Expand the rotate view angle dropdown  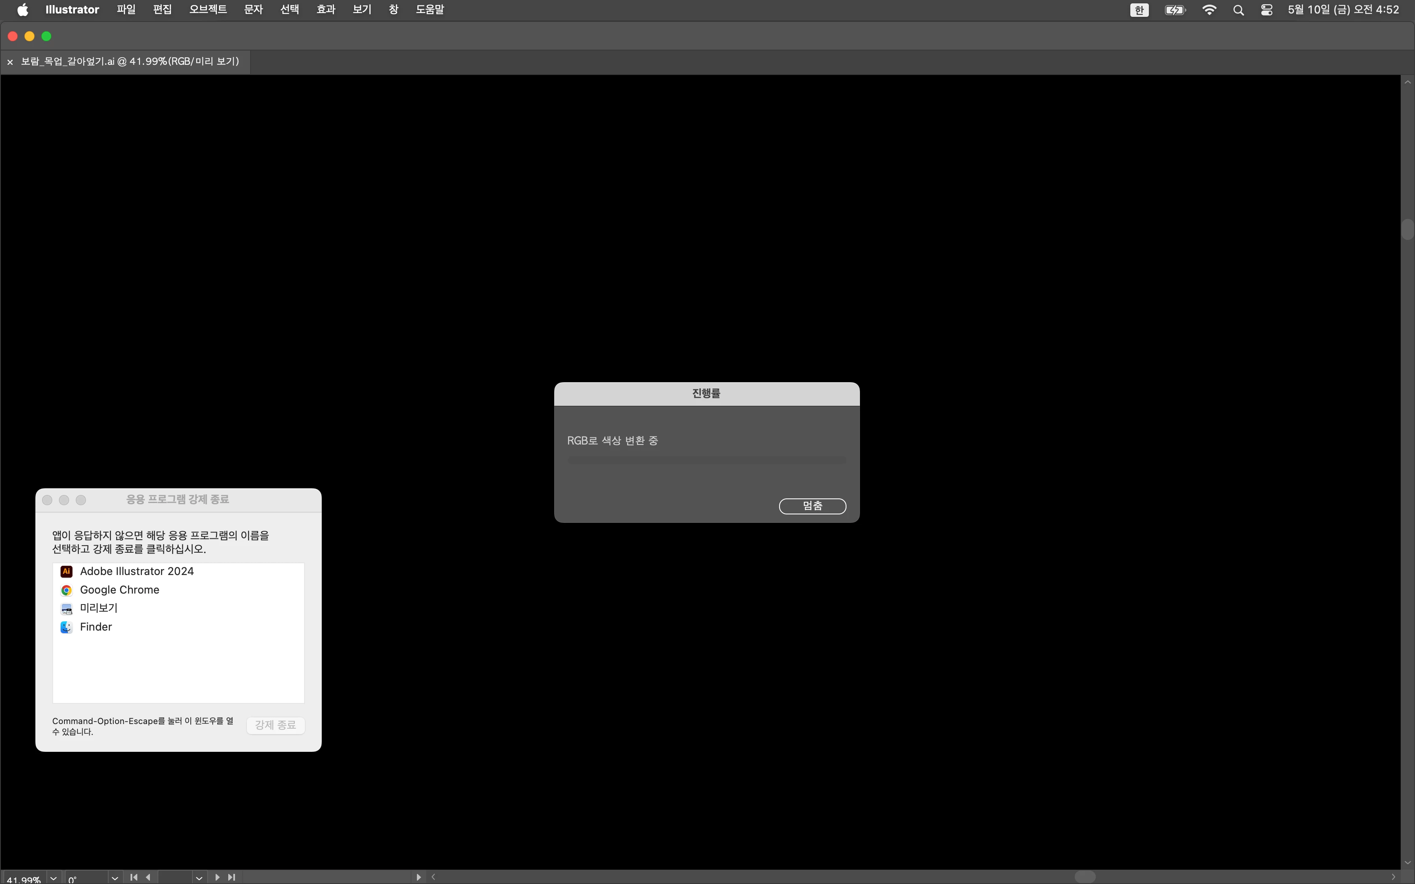115,878
